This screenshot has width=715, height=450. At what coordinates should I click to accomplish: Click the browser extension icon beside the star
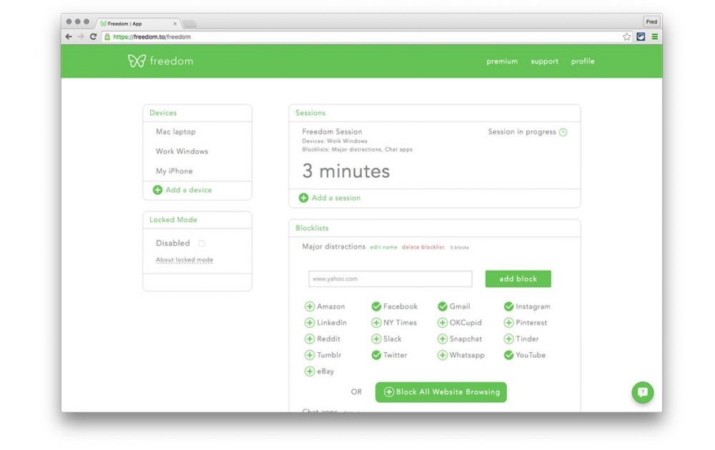coord(641,37)
